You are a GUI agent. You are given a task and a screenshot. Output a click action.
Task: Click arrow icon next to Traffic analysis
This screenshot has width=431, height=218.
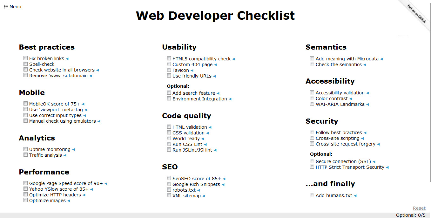click(x=65, y=155)
